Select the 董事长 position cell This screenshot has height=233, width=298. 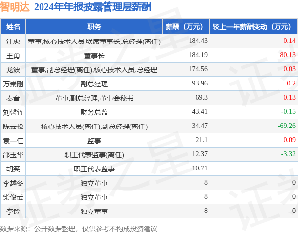pyautogui.click(x=94, y=56)
